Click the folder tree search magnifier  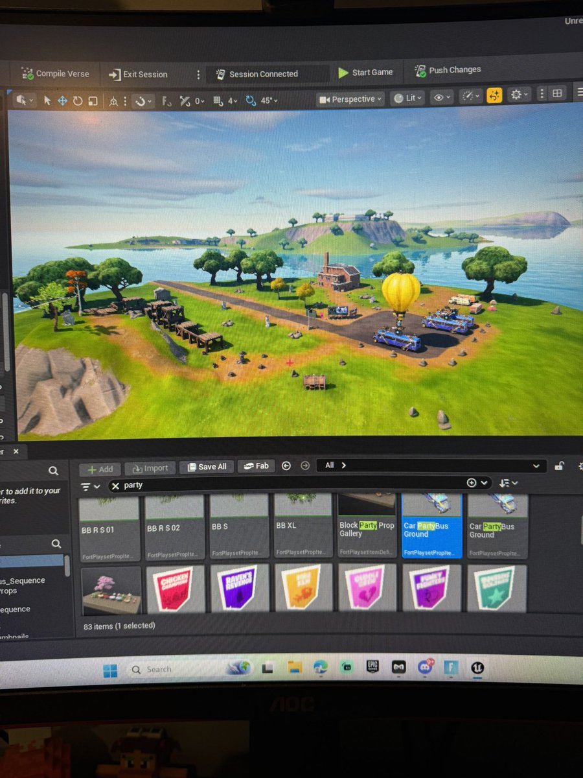tap(56, 544)
